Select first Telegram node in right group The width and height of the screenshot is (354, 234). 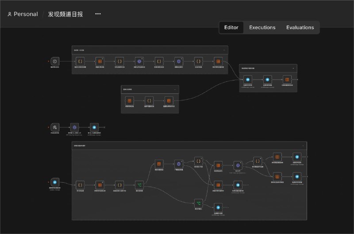tap(248, 80)
